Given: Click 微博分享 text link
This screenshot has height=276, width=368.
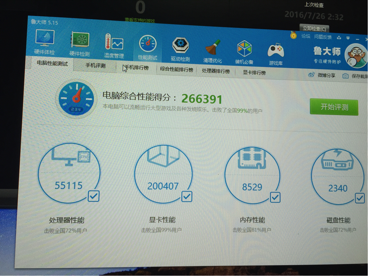Looking at the screenshot, I should 326,75.
